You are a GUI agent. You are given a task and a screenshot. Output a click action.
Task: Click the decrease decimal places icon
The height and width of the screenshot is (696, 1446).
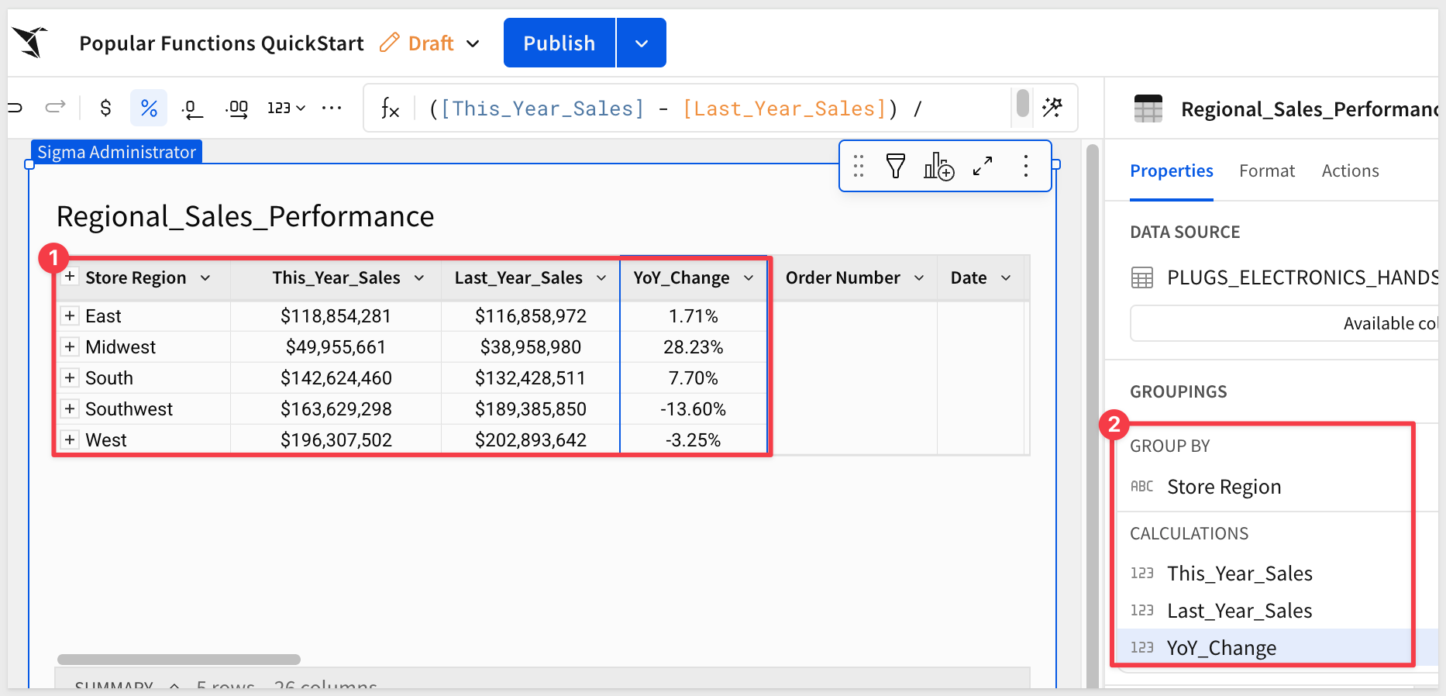click(x=191, y=109)
